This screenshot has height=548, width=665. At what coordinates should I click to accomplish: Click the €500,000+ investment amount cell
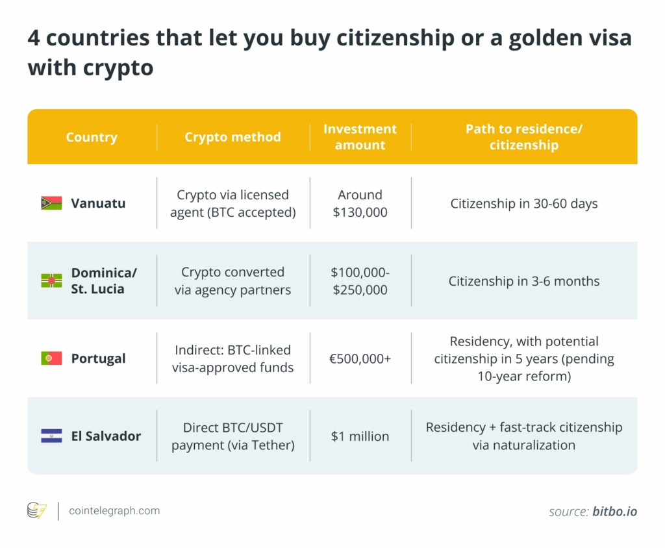360,358
